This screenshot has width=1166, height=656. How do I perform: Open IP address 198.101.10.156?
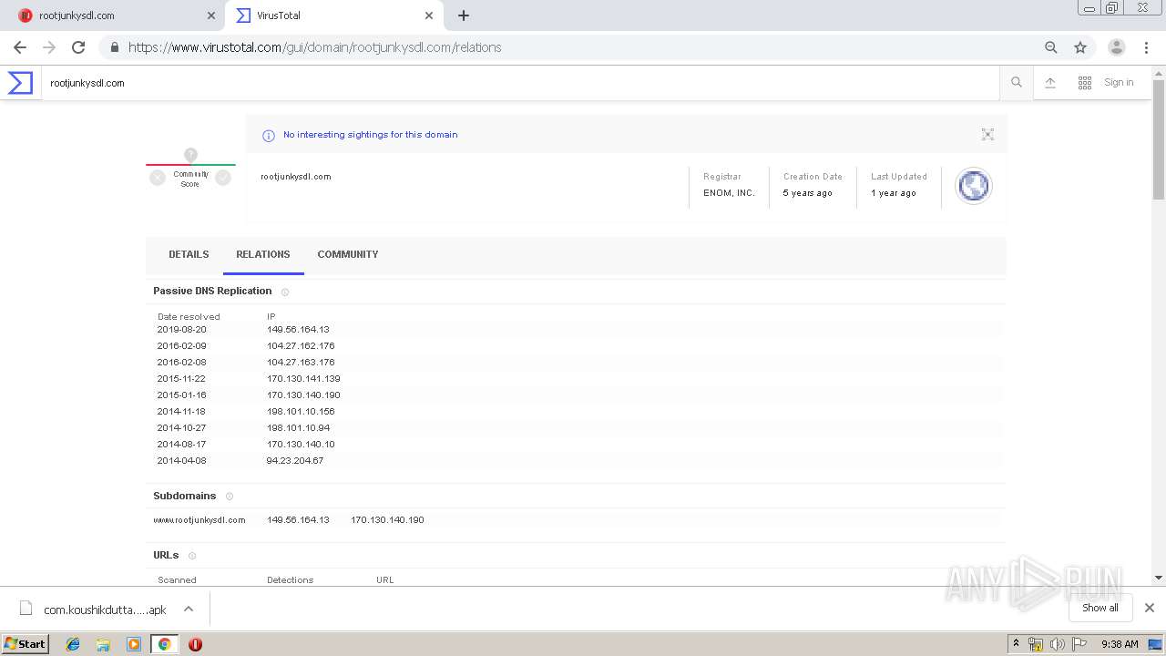coord(301,411)
